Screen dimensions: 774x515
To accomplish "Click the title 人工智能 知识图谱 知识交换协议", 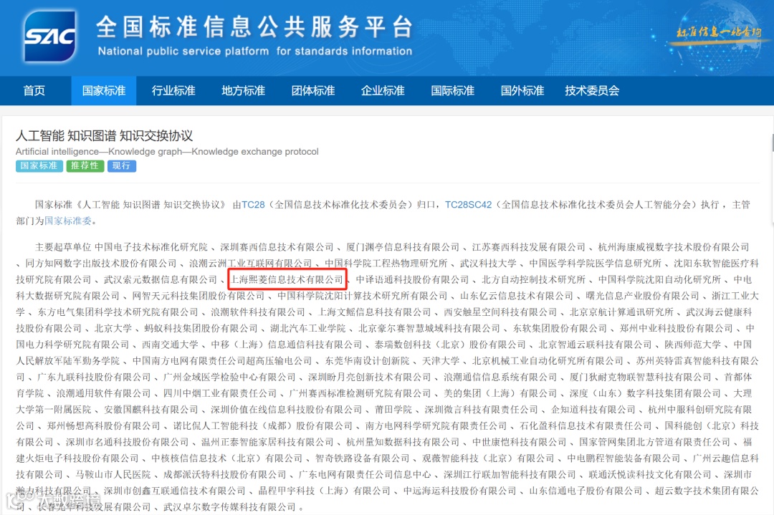I will 104,135.
